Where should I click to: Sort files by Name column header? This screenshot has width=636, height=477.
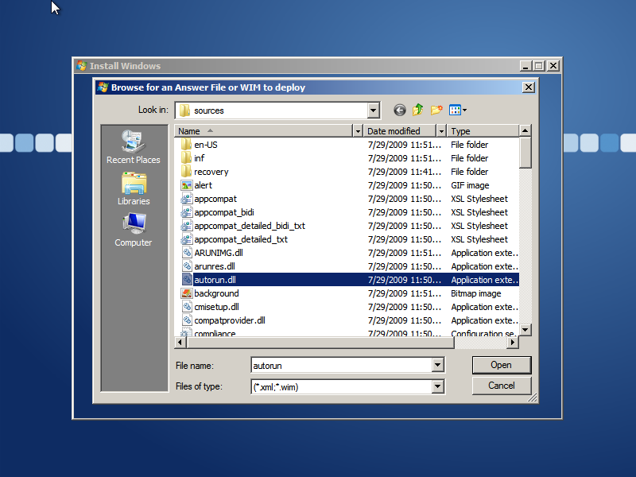(262, 131)
